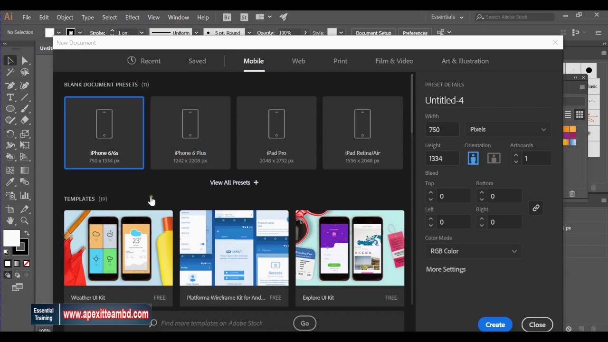The height and width of the screenshot is (342, 608).
Task: Select the iPad Pro preset
Action: (276, 133)
